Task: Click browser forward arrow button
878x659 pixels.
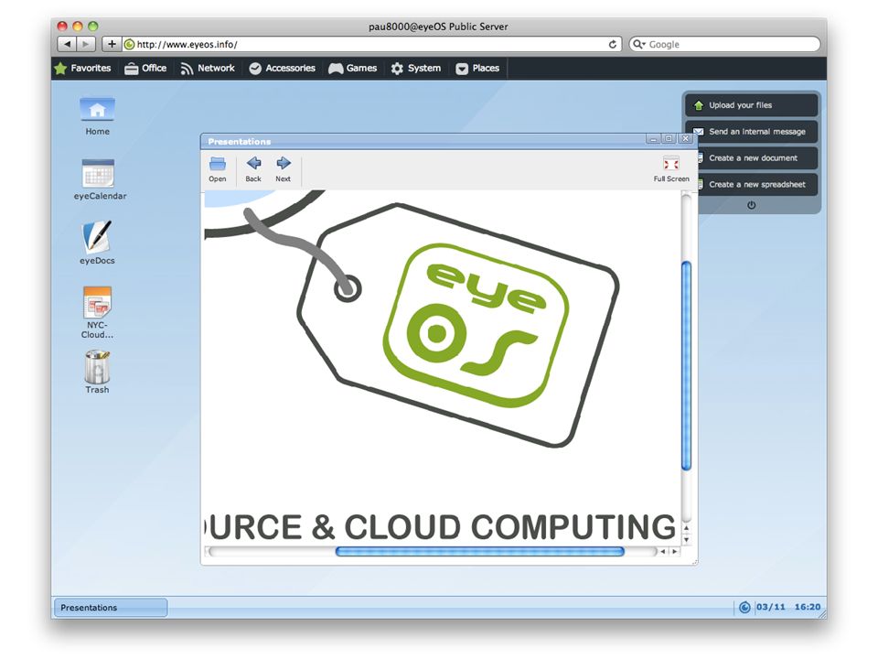Action: coord(86,44)
